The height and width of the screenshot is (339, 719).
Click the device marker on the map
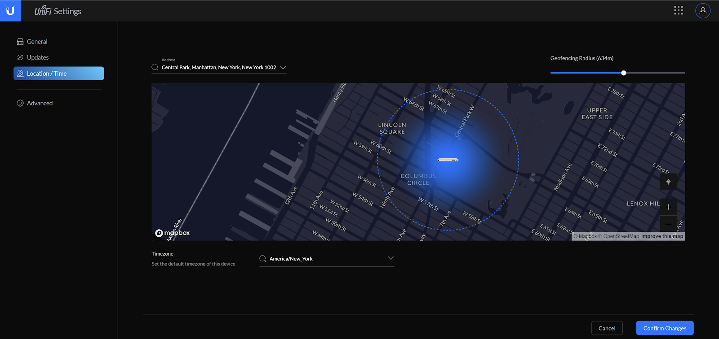(x=448, y=160)
